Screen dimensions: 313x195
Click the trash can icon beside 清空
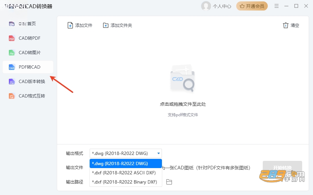(286, 25)
